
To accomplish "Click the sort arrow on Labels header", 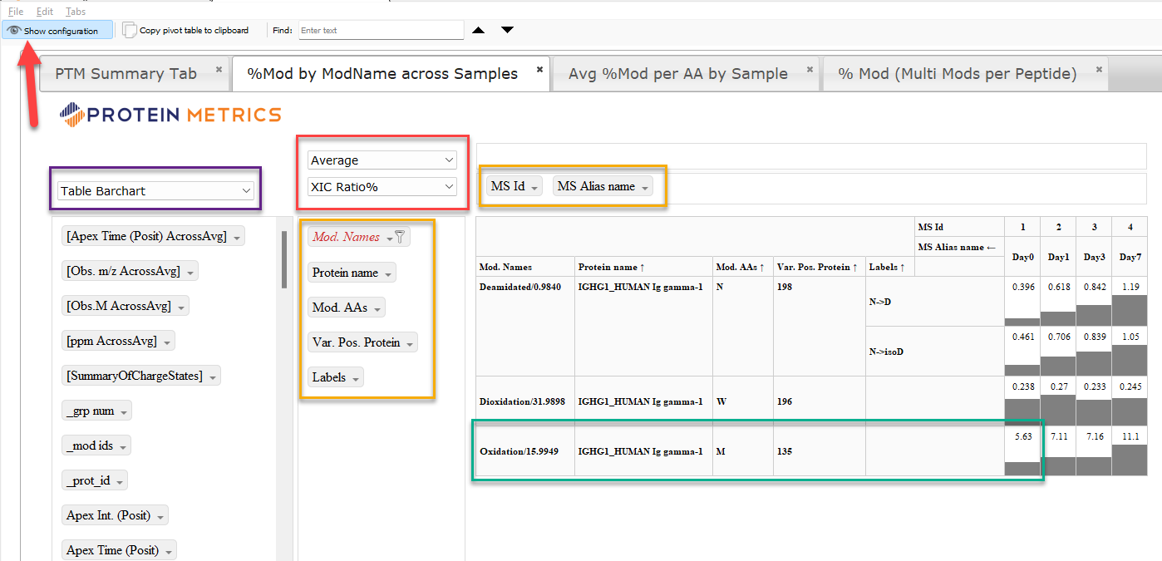I will pos(903,266).
